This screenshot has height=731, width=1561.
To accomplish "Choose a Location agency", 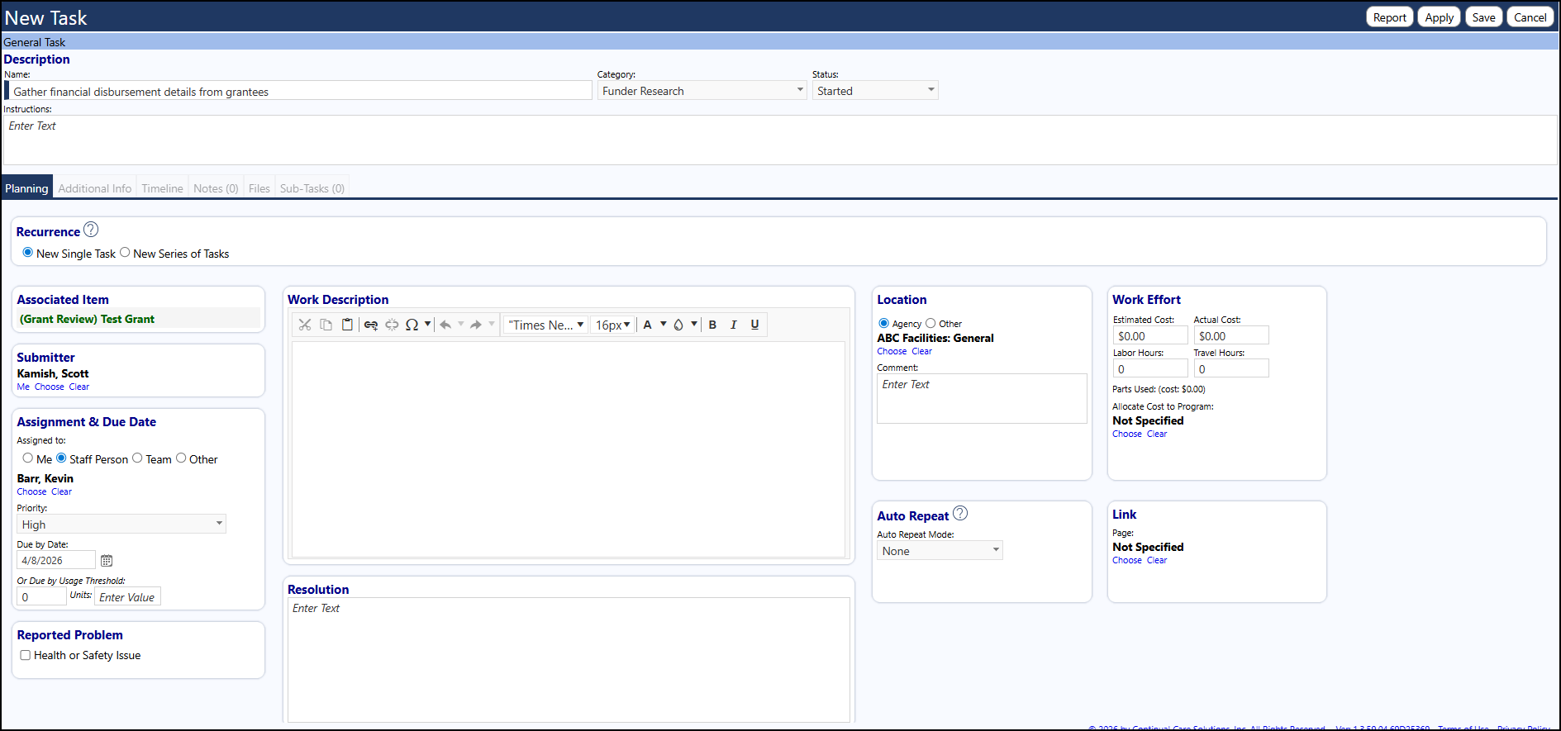I will click(x=892, y=351).
